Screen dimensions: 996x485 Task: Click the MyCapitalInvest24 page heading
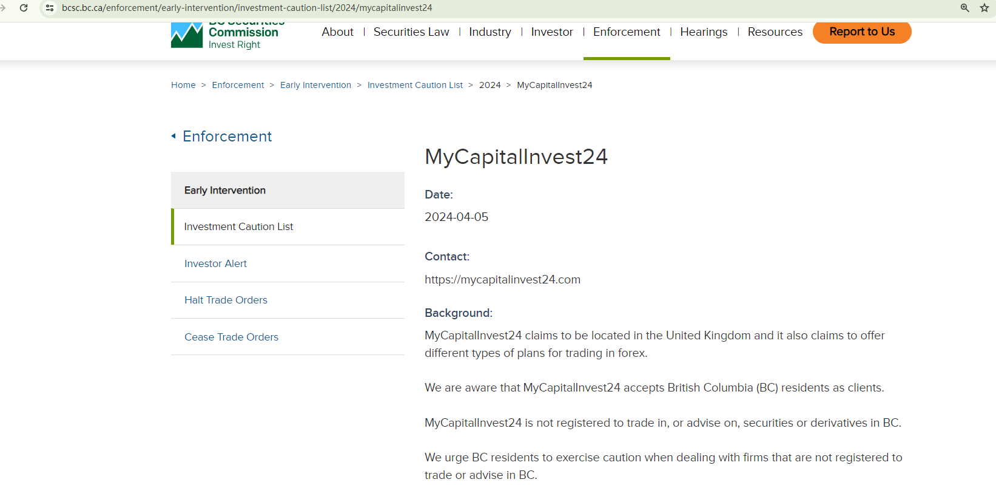point(516,157)
